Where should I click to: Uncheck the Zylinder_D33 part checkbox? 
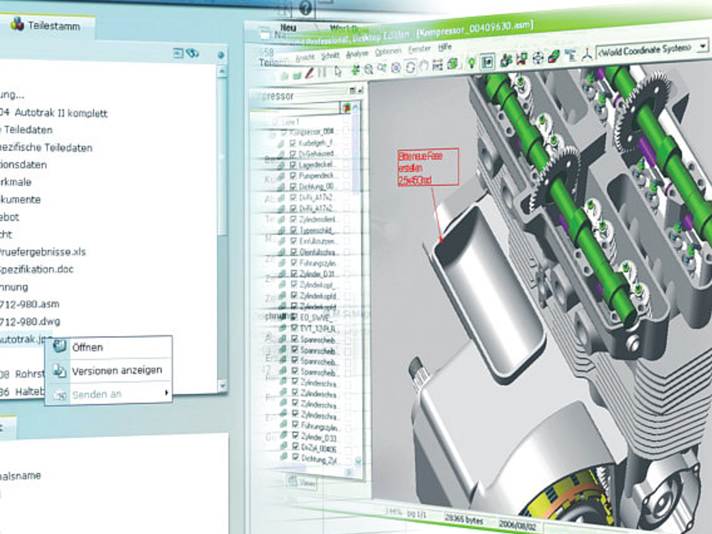click(295, 435)
